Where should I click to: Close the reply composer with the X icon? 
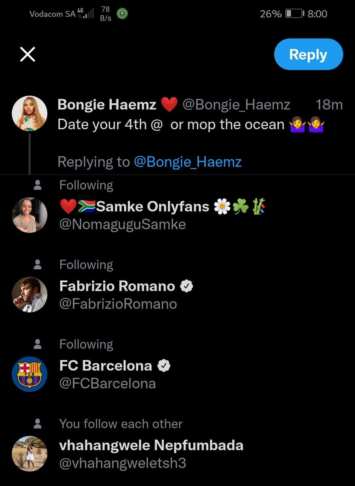pos(28,54)
